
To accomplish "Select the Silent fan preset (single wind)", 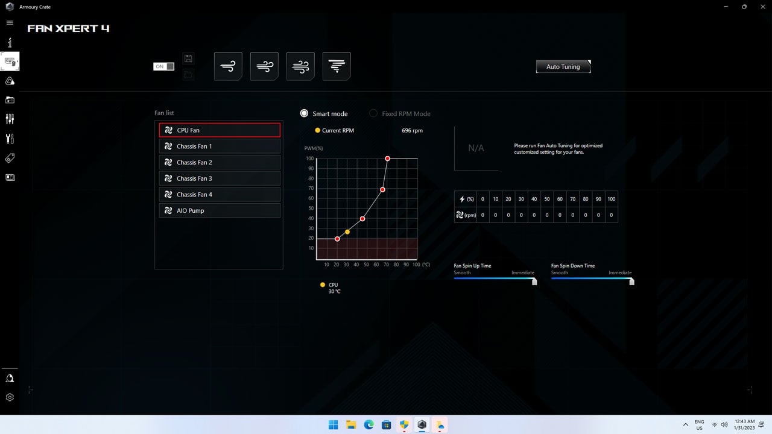I will pos(228,66).
